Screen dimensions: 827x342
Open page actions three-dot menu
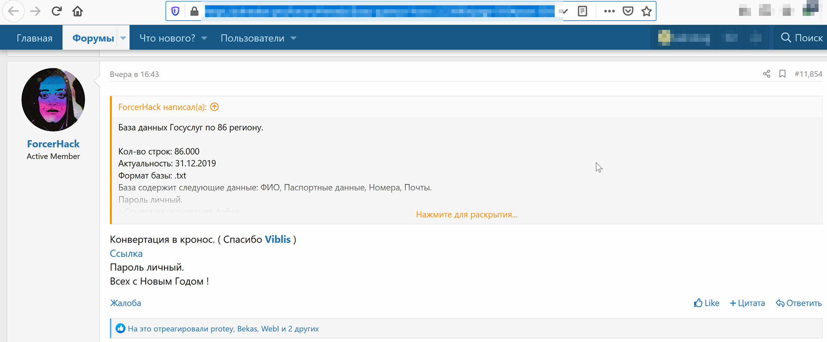[609, 11]
